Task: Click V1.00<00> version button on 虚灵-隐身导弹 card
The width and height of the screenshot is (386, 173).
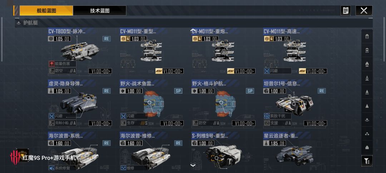Action: pyautogui.click(x=100, y=123)
